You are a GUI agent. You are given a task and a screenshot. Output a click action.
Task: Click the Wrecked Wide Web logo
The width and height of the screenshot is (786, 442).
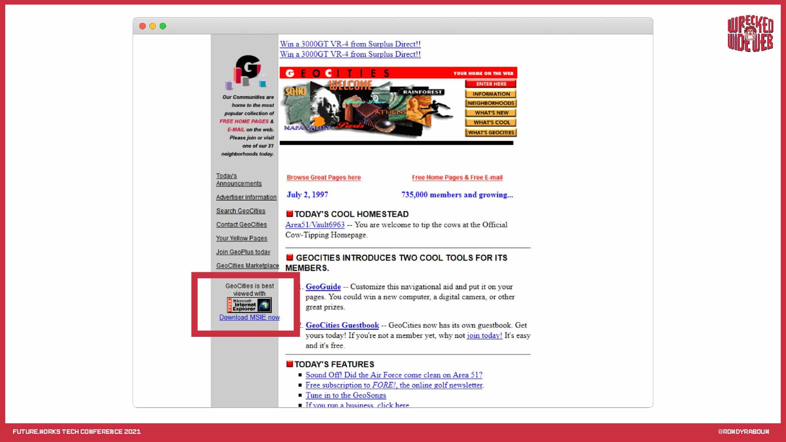click(x=750, y=34)
